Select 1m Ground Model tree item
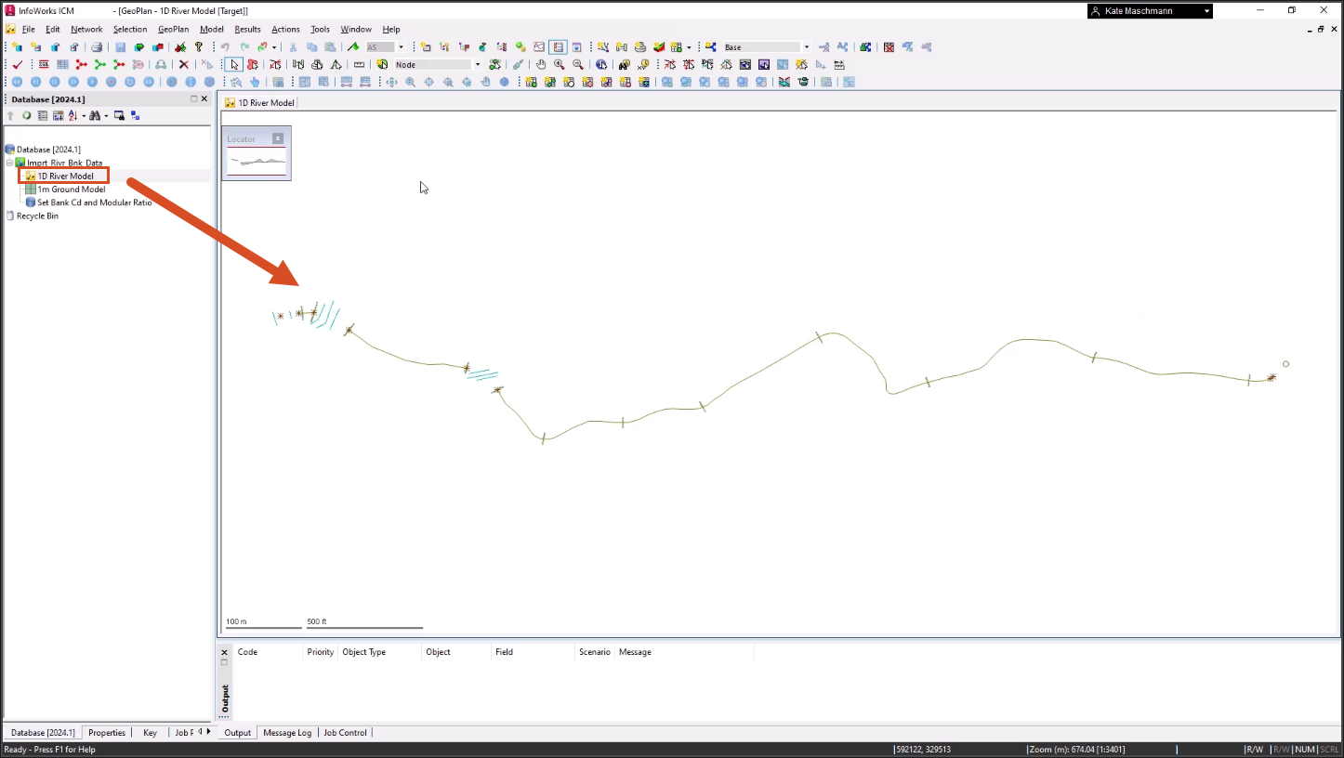1344x758 pixels. (x=71, y=189)
